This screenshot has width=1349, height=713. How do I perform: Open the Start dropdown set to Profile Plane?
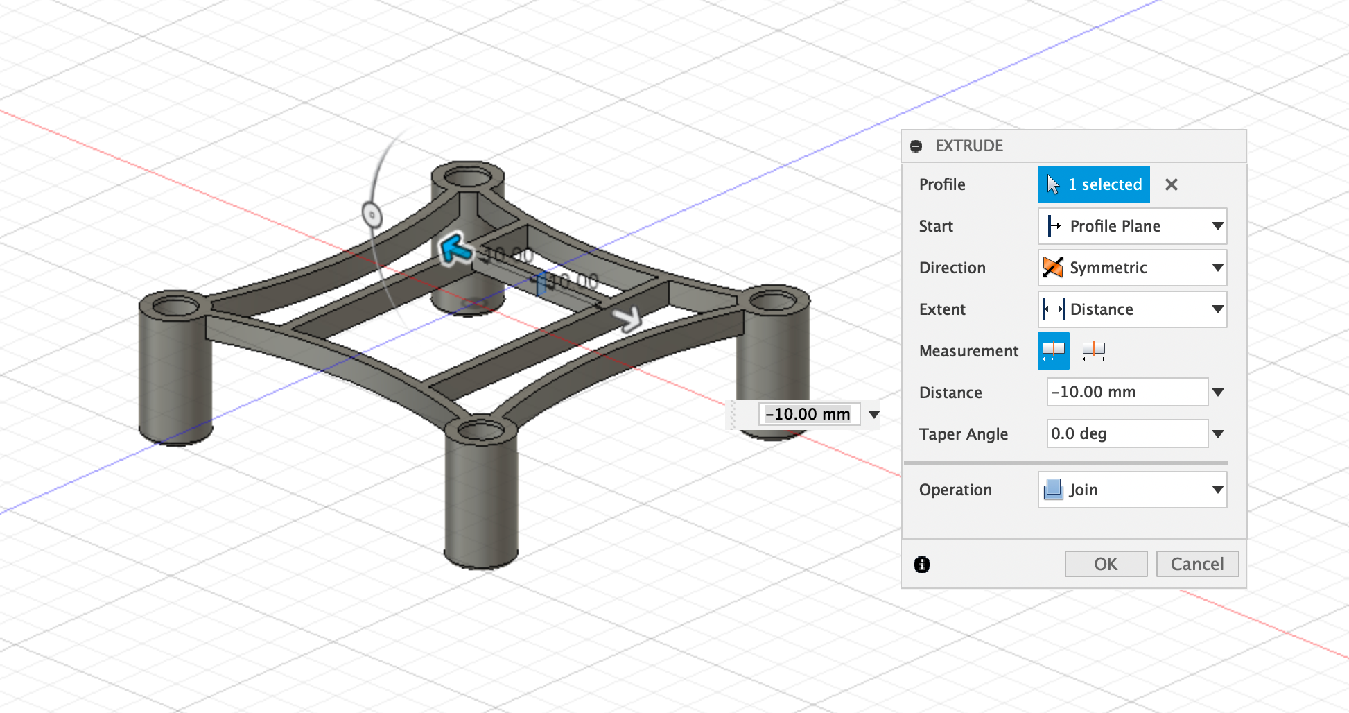(x=1218, y=226)
